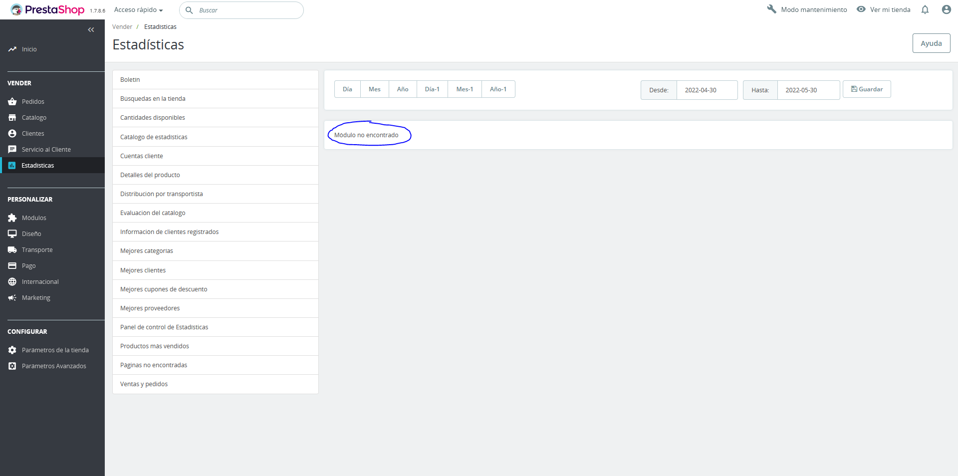Click the Pedidos basket icon

pos(12,102)
